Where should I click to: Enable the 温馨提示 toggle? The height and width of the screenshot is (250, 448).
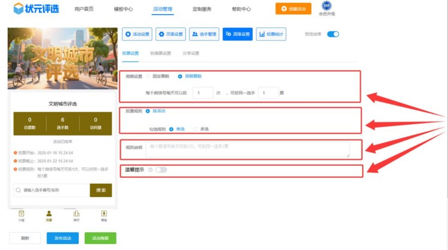point(161,170)
